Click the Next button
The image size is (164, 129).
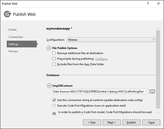point(111,122)
